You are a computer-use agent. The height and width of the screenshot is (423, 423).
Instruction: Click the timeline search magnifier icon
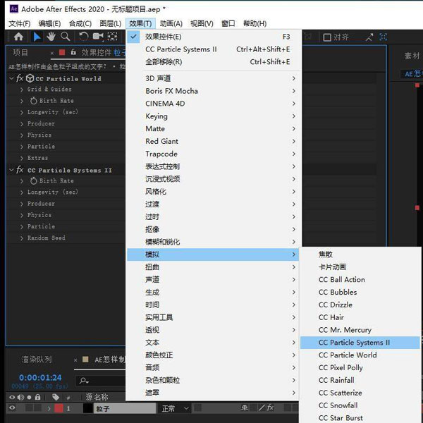tap(84, 381)
